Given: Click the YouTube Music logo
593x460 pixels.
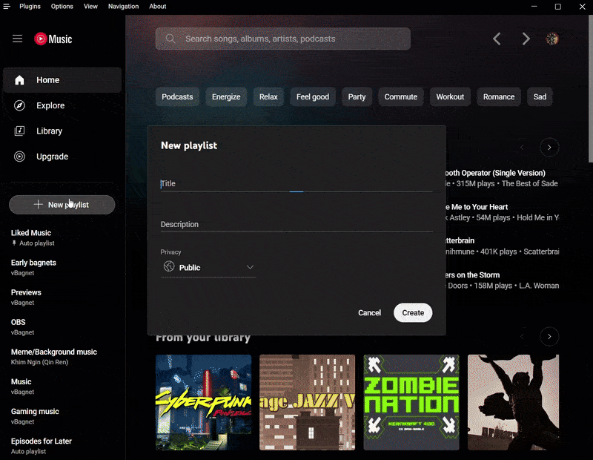Looking at the screenshot, I should (53, 39).
